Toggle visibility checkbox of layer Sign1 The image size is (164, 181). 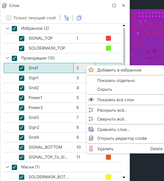point(22,78)
